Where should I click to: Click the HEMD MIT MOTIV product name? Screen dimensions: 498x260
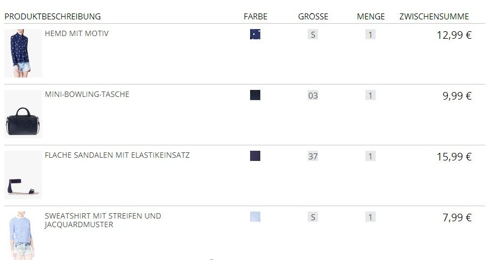tap(77, 33)
